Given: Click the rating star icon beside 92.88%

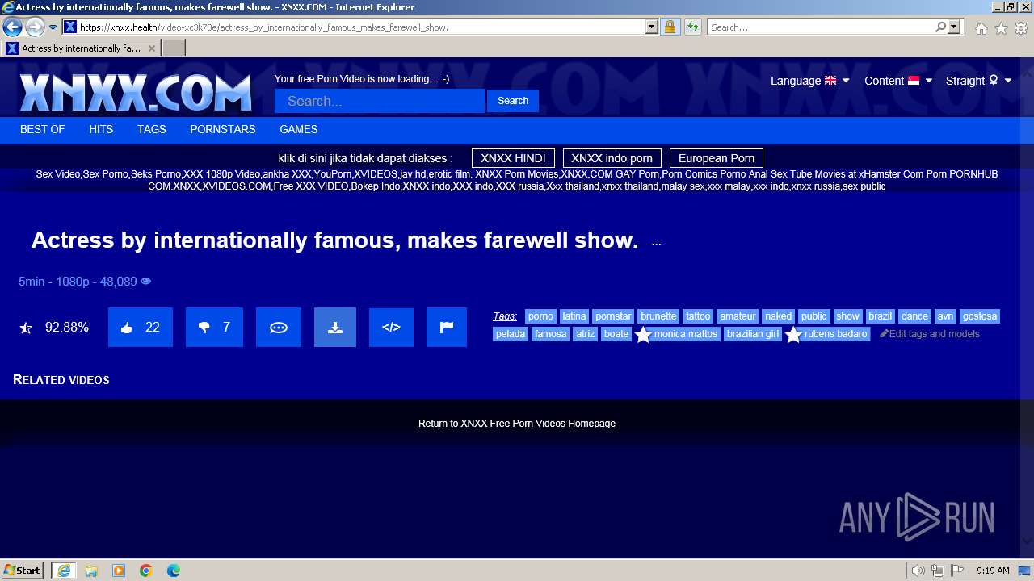Looking at the screenshot, I should tap(26, 328).
